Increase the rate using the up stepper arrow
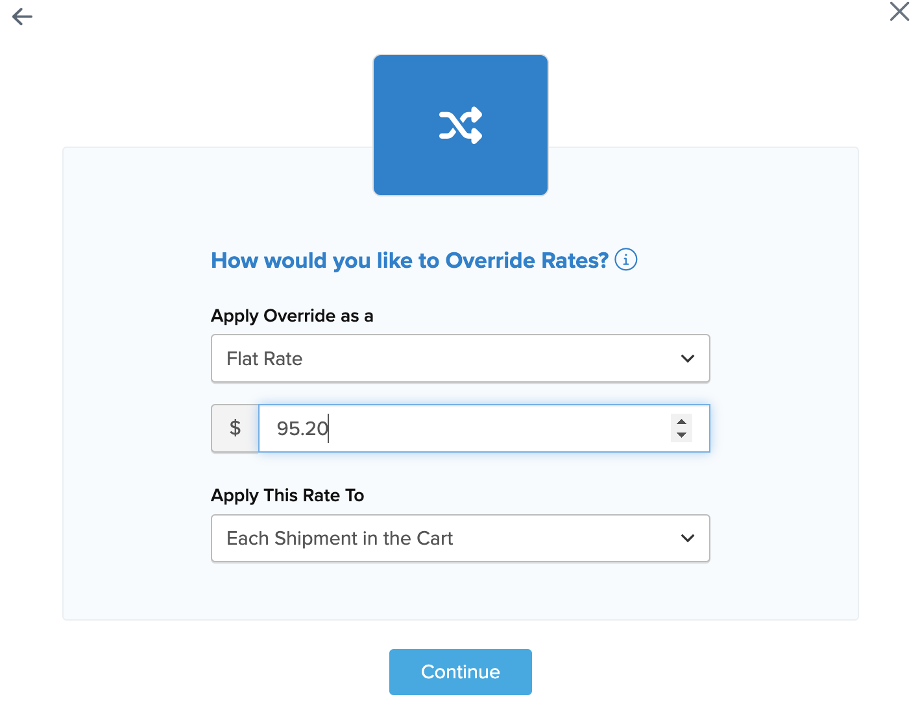This screenshot has height=712, width=920. click(x=681, y=422)
